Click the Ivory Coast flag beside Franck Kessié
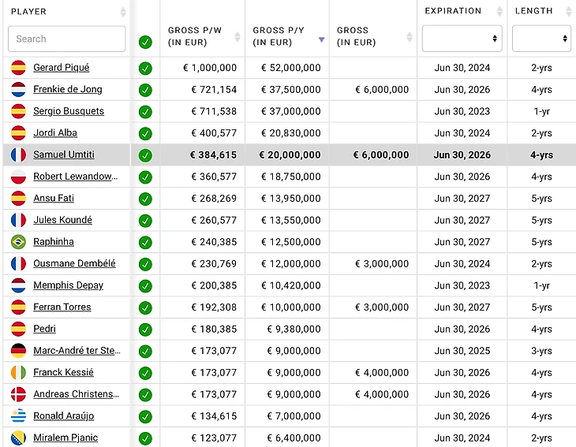The height and width of the screenshot is (447, 576). point(18,373)
